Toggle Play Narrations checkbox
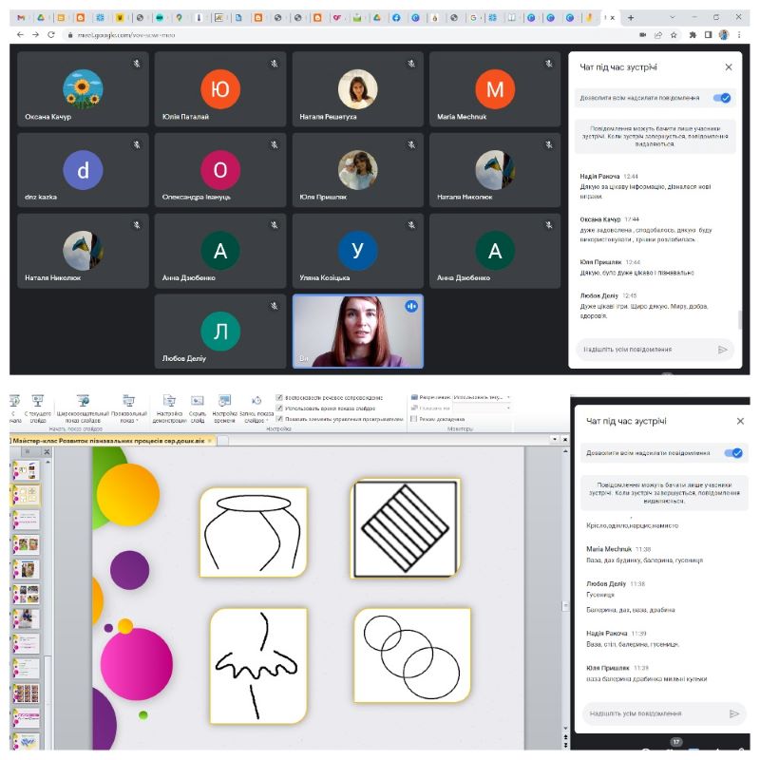The image size is (760, 760). coord(279,397)
